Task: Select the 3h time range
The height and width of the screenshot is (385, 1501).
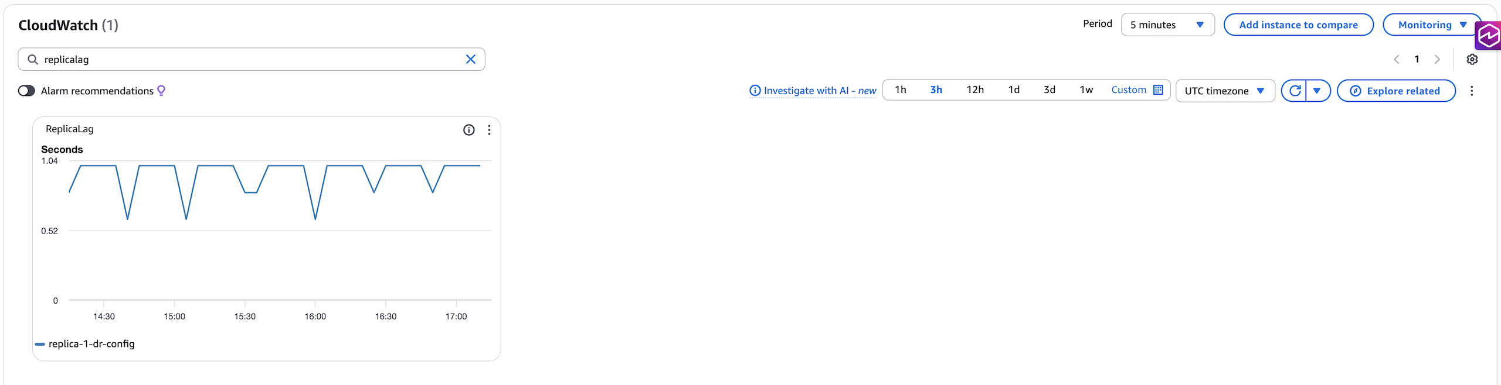Action: coord(936,90)
